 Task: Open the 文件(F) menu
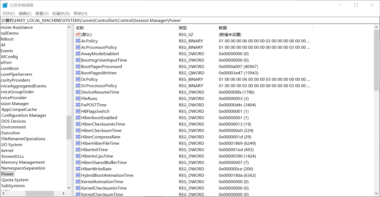(x=9, y=13)
